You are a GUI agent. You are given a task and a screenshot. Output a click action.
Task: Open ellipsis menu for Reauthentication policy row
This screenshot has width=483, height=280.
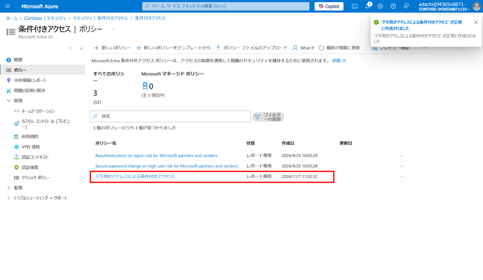pos(402,156)
